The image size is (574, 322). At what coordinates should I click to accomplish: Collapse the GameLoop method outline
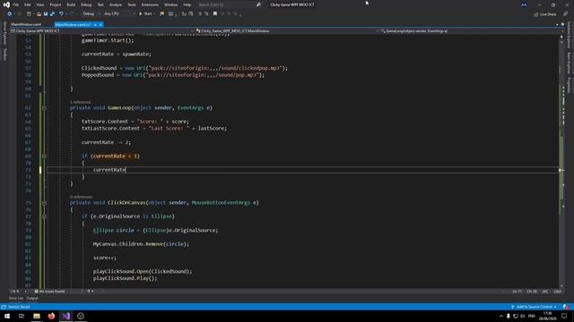coord(44,108)
